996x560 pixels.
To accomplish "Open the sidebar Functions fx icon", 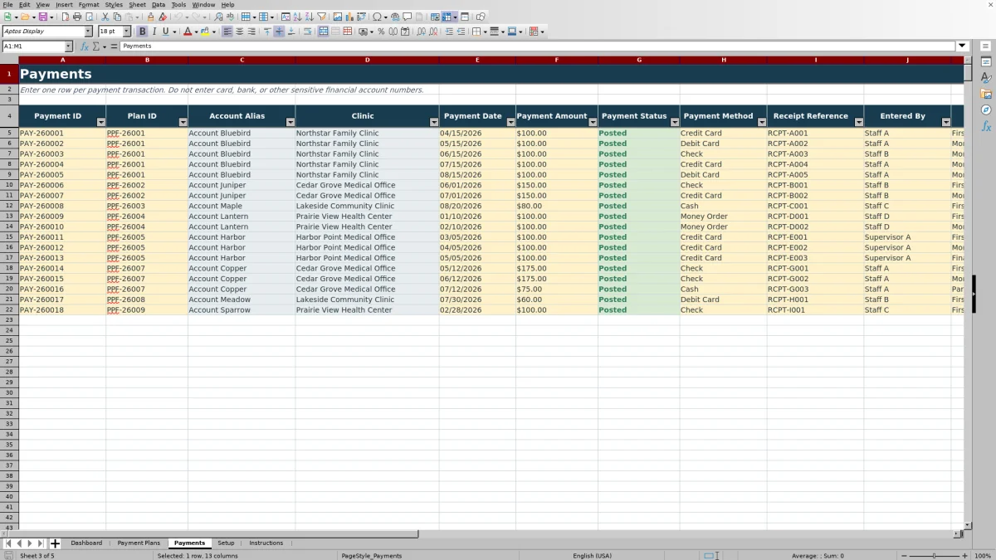I will click(x=986, y=126).
